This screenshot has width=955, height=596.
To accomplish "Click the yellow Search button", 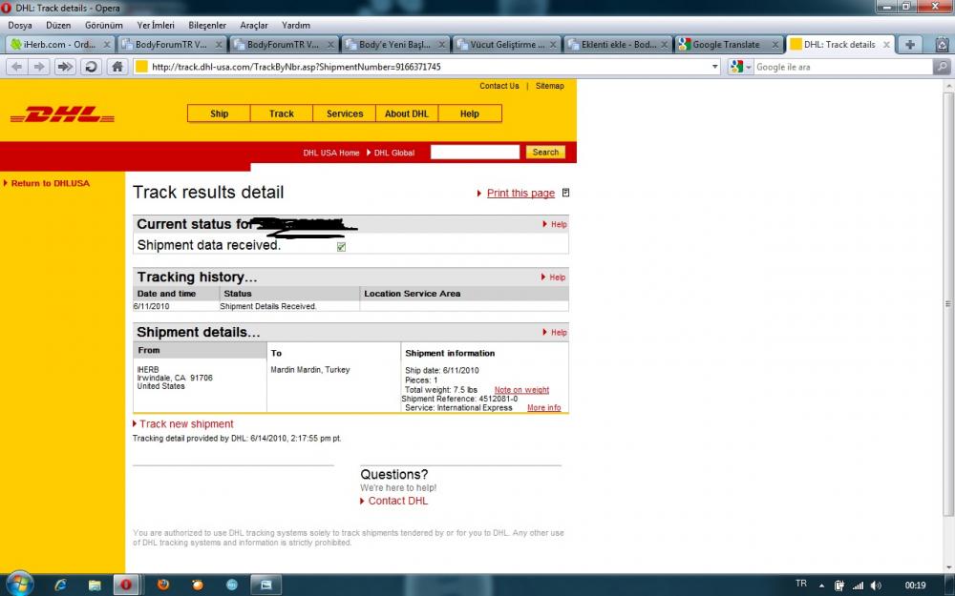I will pos(545,152).
